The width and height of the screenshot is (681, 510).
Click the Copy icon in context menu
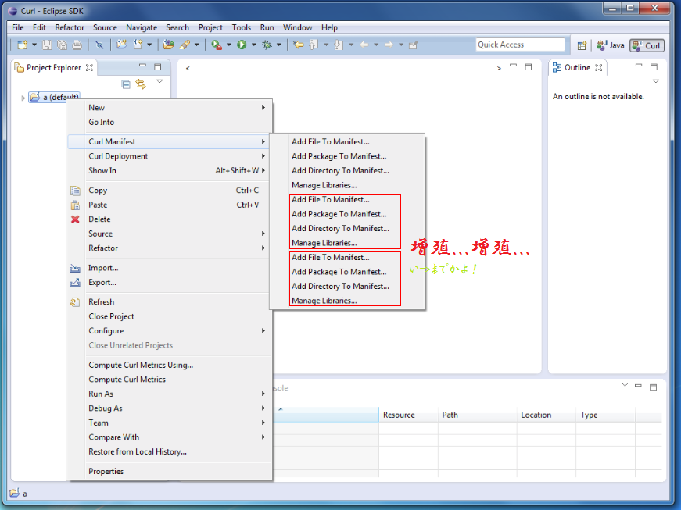(75, 191)
